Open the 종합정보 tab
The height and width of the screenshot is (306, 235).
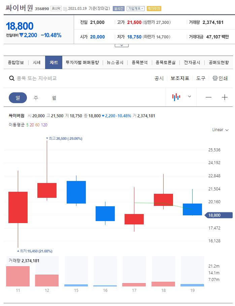(x=16, y=62)
